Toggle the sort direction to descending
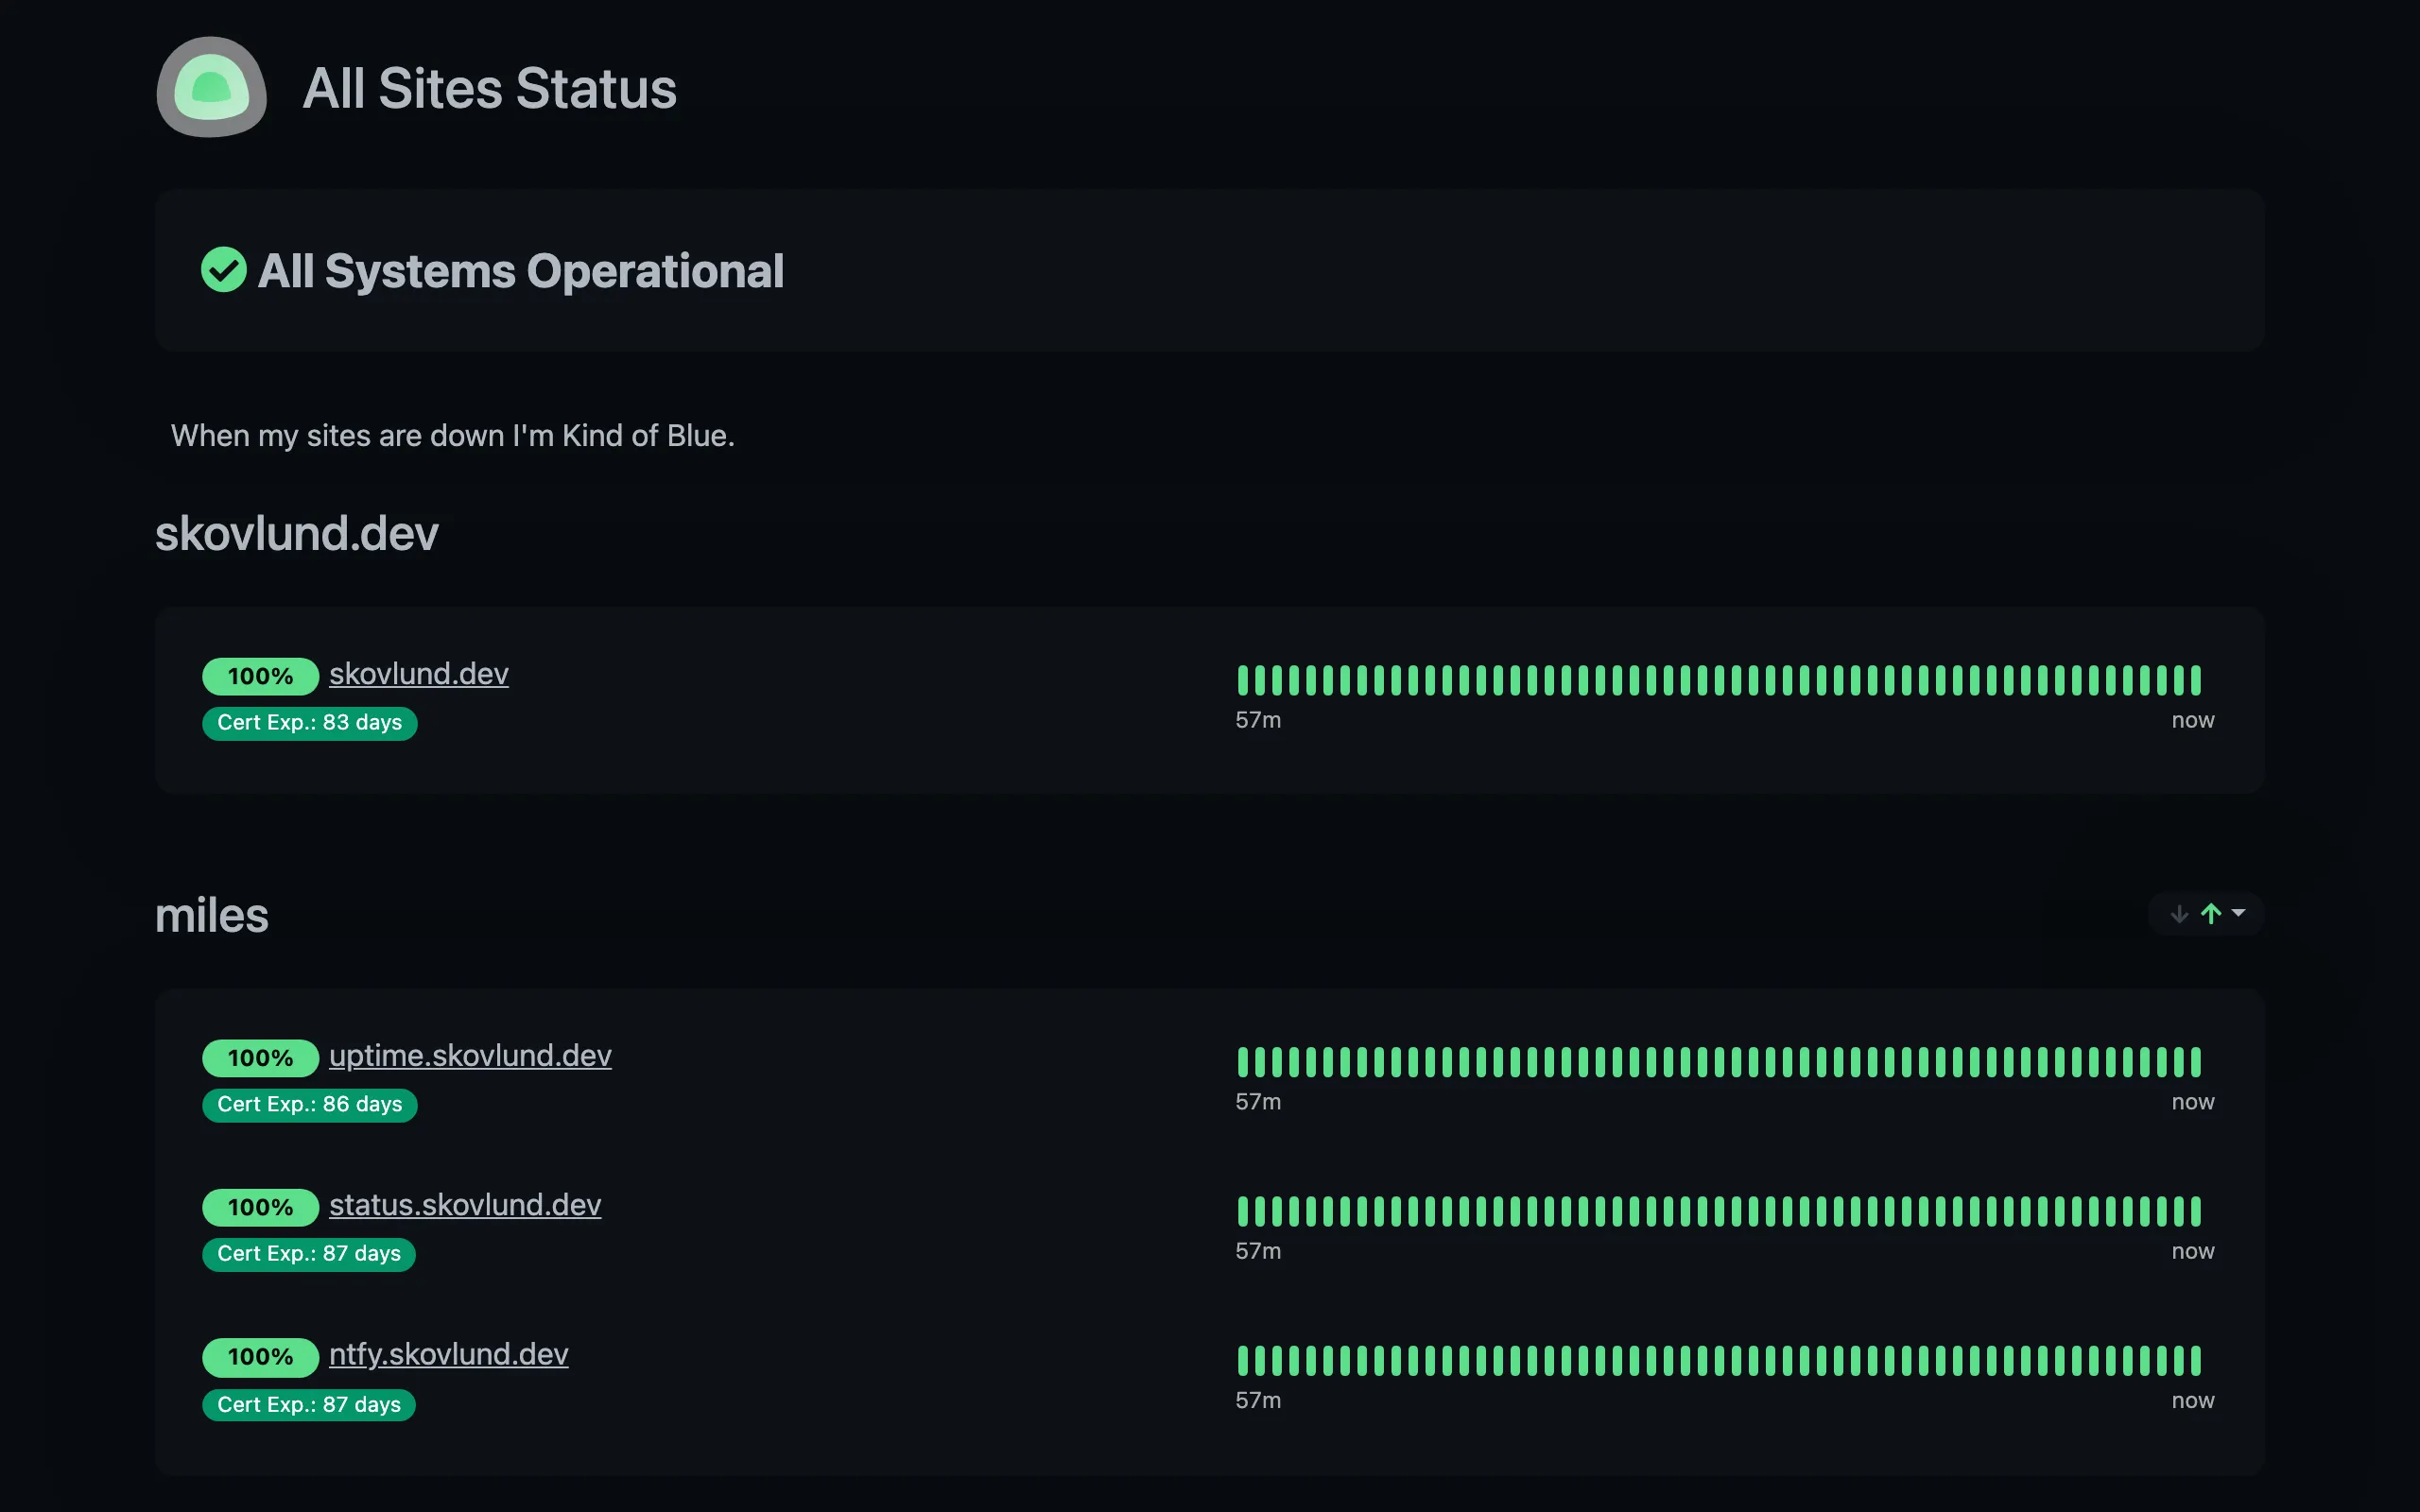Screen dimensions: 2420x1512 2180,913
